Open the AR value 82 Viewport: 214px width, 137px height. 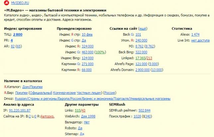pyautogui.click(x=13, y=46)
